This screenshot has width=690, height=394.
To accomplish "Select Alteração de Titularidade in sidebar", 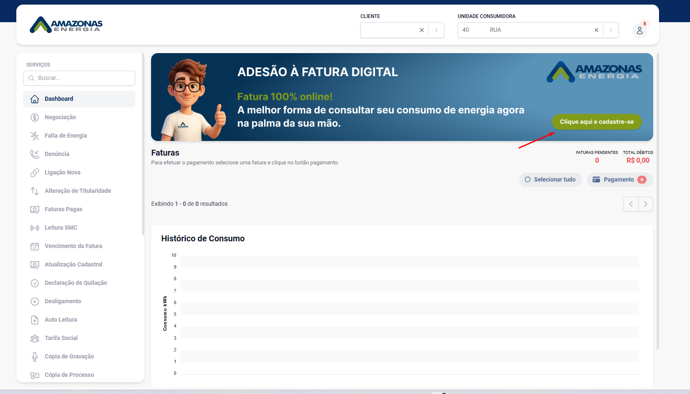I will (78, 191).
